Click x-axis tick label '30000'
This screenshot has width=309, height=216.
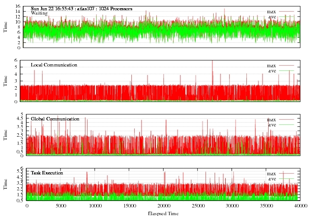point(232,206)
